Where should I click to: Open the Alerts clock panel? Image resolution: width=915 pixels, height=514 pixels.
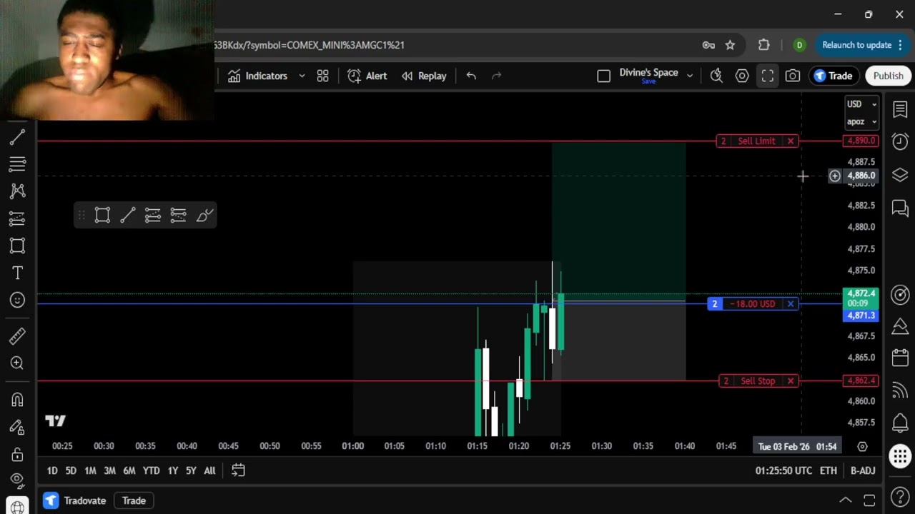900,141
